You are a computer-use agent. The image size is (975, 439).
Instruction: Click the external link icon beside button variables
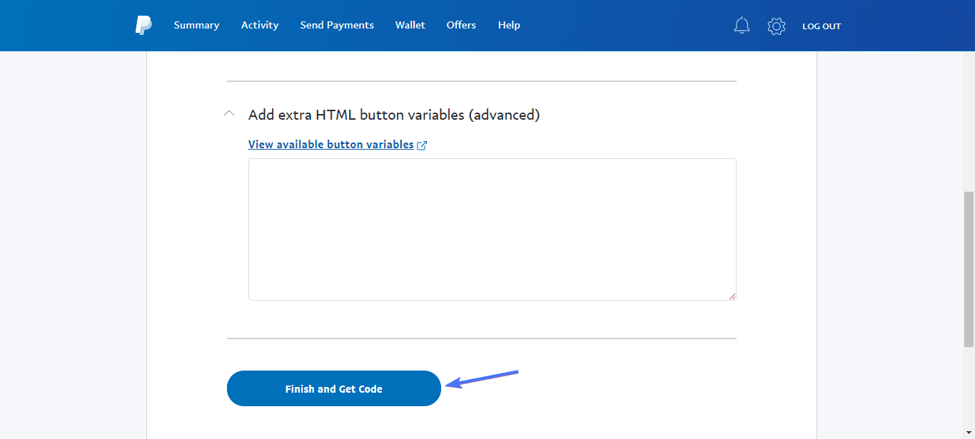point(422,145)
